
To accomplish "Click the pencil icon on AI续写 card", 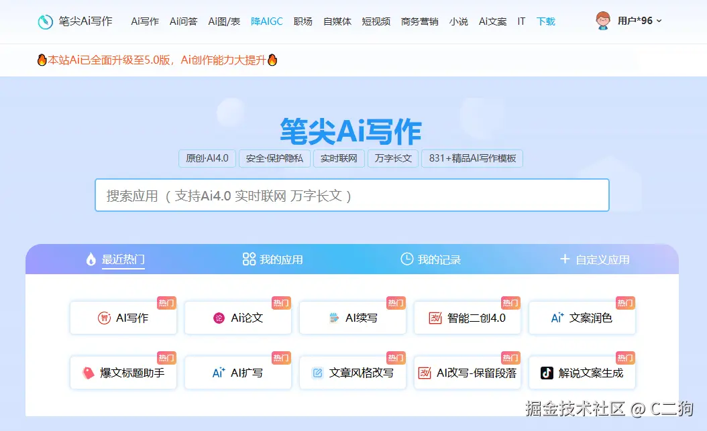I will pyautogui.click(x=333, y=318).
